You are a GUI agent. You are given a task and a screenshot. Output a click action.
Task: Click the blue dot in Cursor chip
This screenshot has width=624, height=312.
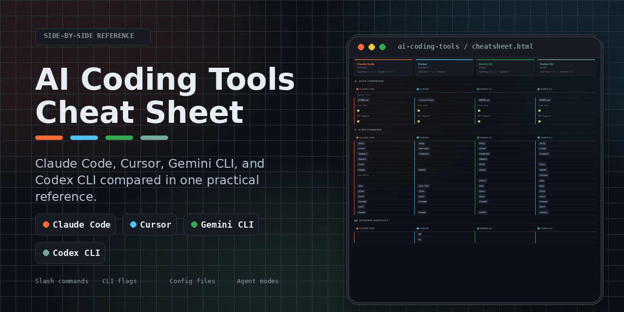tap(133, 225)
